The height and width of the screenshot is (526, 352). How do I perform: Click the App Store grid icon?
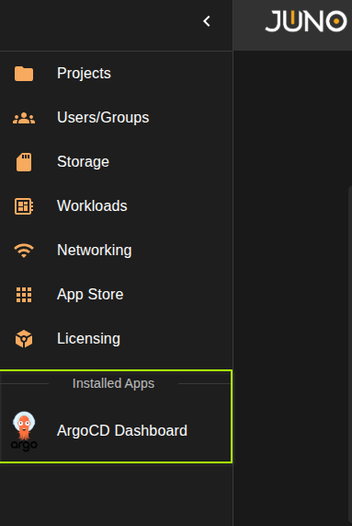click(x=24, y=295)
